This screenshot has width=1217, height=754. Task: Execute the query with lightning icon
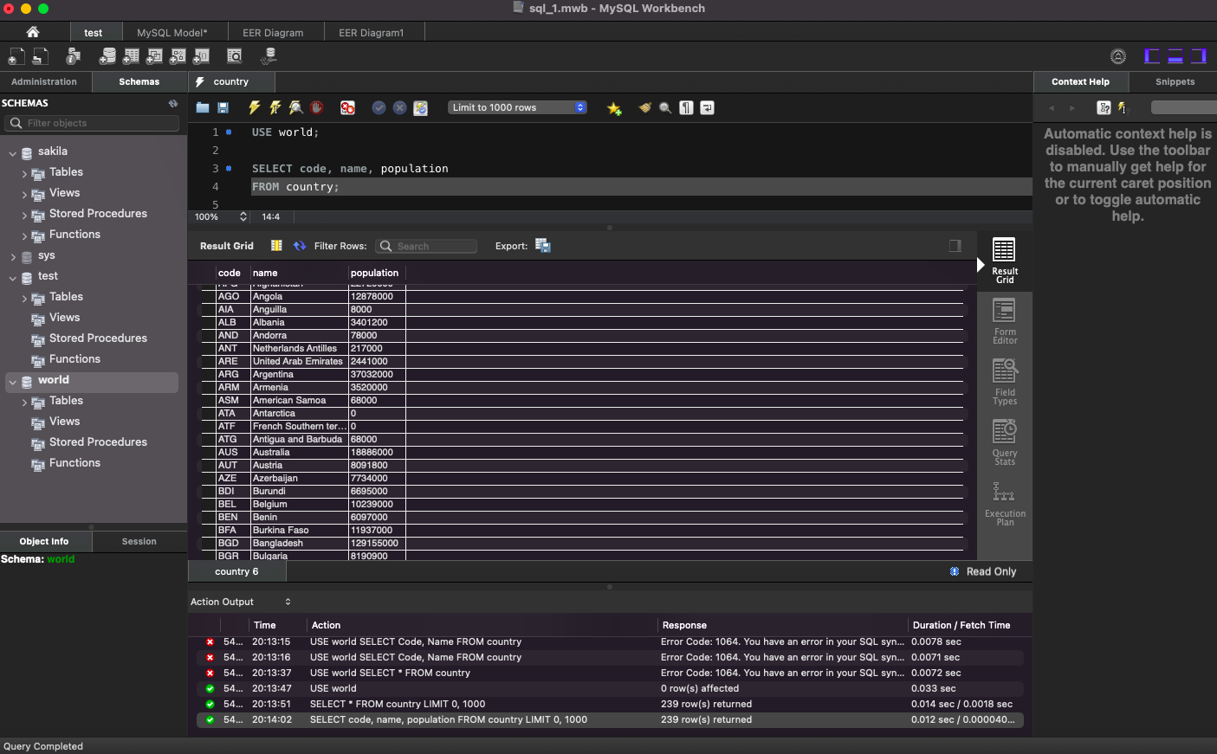coord(255,108)
